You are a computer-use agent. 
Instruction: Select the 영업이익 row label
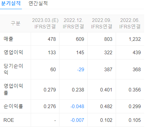[13, 52]
